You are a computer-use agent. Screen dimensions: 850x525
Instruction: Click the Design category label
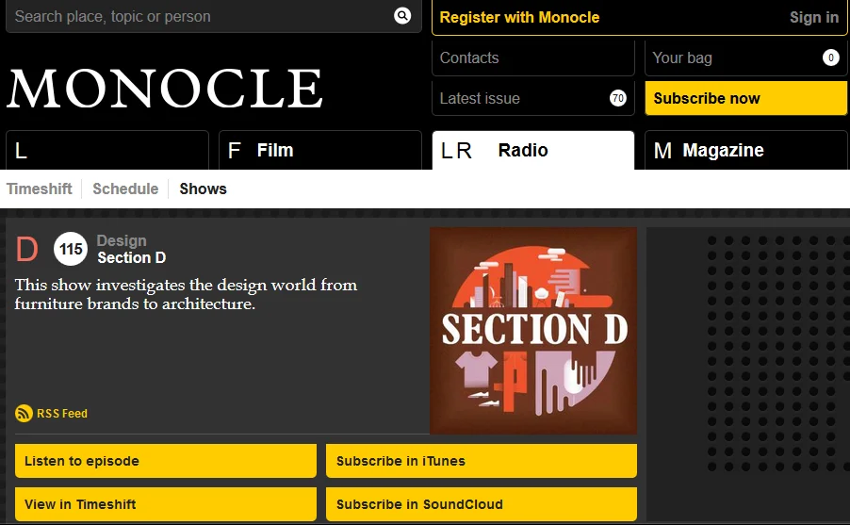coord(122,240)
